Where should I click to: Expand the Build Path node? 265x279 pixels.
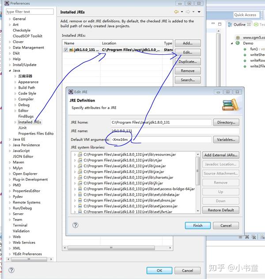pyautogui.click(x=15, y=88)
